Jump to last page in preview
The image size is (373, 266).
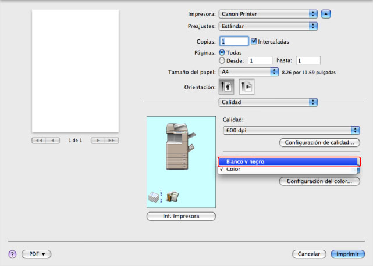pos(112,141)
